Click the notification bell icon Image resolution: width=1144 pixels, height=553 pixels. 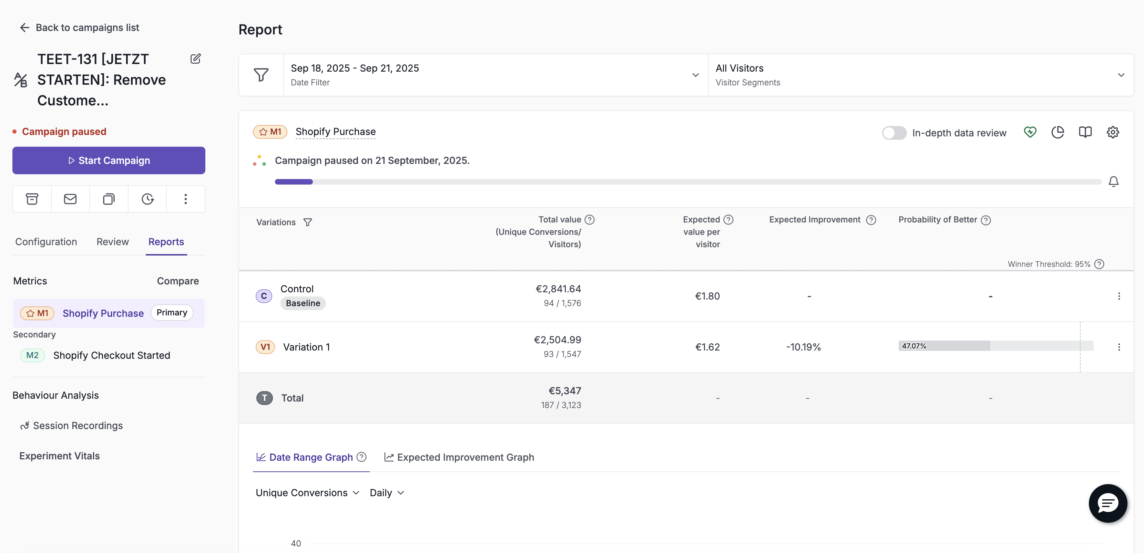pos(1113,181)
